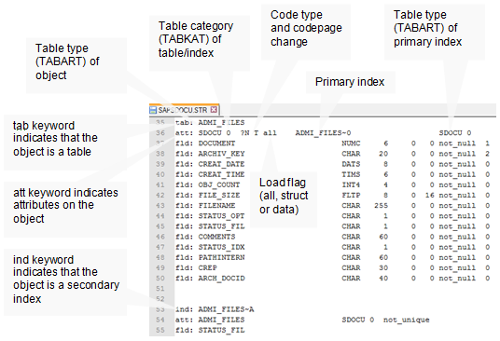Click the NUMC data type
This screenshot has width=500, height=341.
[351, 143]
